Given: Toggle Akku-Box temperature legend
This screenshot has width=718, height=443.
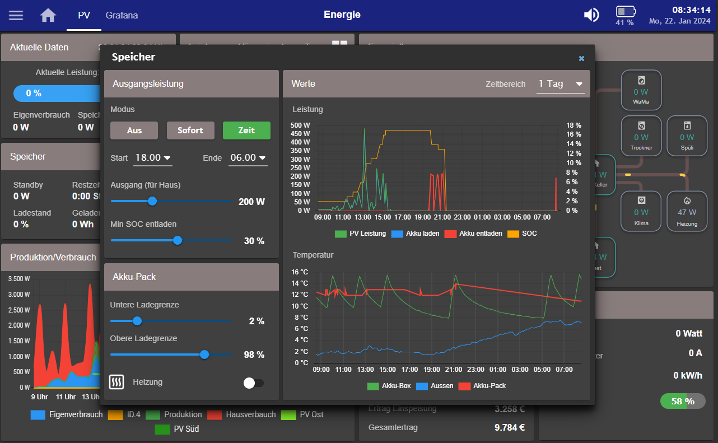Looking at the screenshot, I should point(389,386).
